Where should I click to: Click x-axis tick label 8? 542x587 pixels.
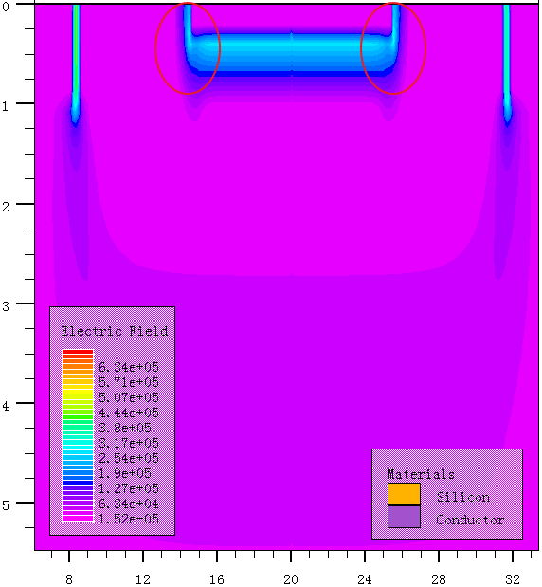[x=69, y=579]
